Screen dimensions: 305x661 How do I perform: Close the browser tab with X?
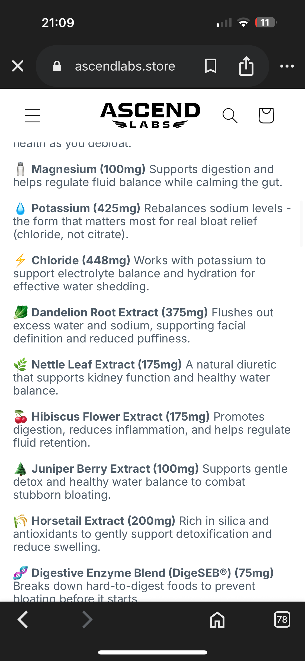[x=18, y=66]
